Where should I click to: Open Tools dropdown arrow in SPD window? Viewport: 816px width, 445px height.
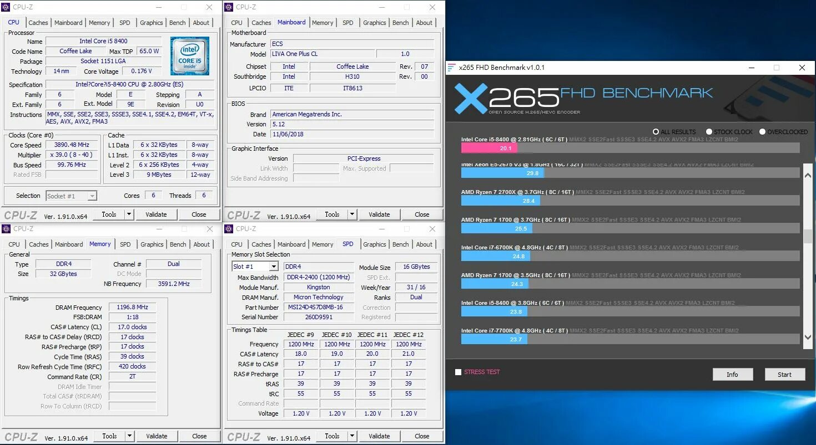pyautogui.click(x=352, y=436)
